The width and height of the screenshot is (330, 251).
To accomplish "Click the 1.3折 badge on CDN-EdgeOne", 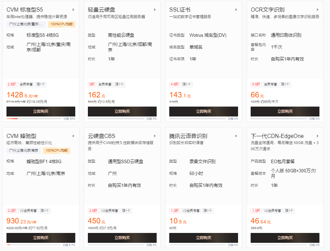I will tap(256, 210).
